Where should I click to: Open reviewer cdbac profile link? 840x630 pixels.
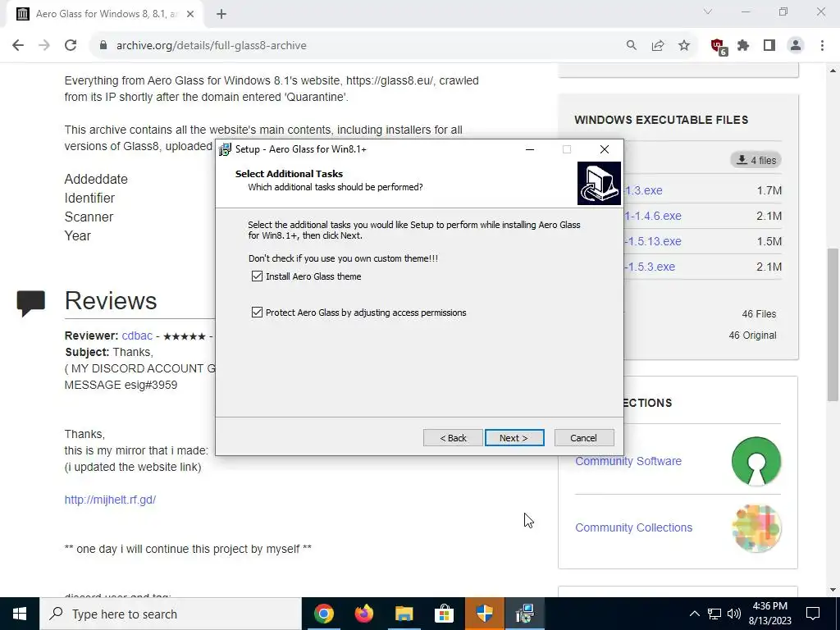(x=137, y=336)
